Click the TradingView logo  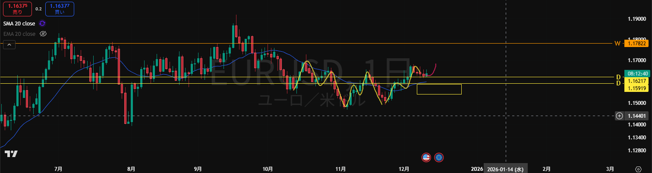point(11,154)
